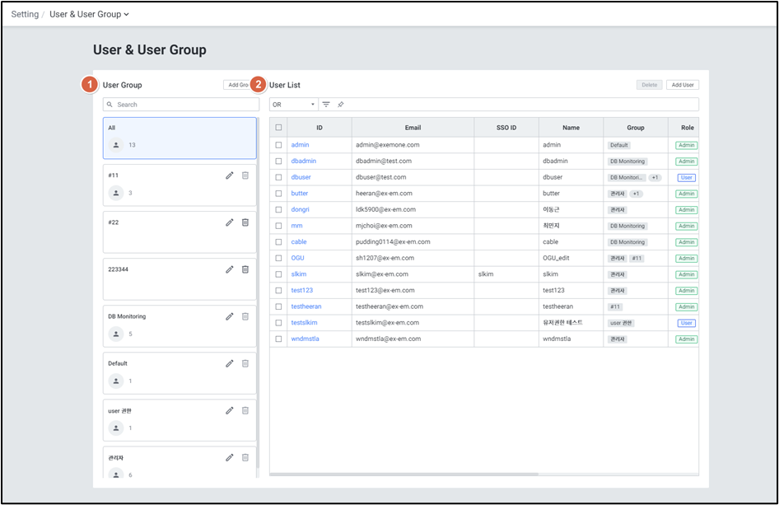The width and height of the screenshot is (779, 505).
Task: Expand the +1 group tag for dbuser
Action: pyautogui.click(x=655, y=177)
